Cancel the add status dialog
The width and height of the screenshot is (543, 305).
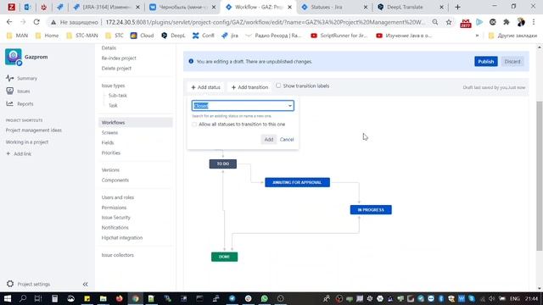pyautogui.click(x=287, y=139)
